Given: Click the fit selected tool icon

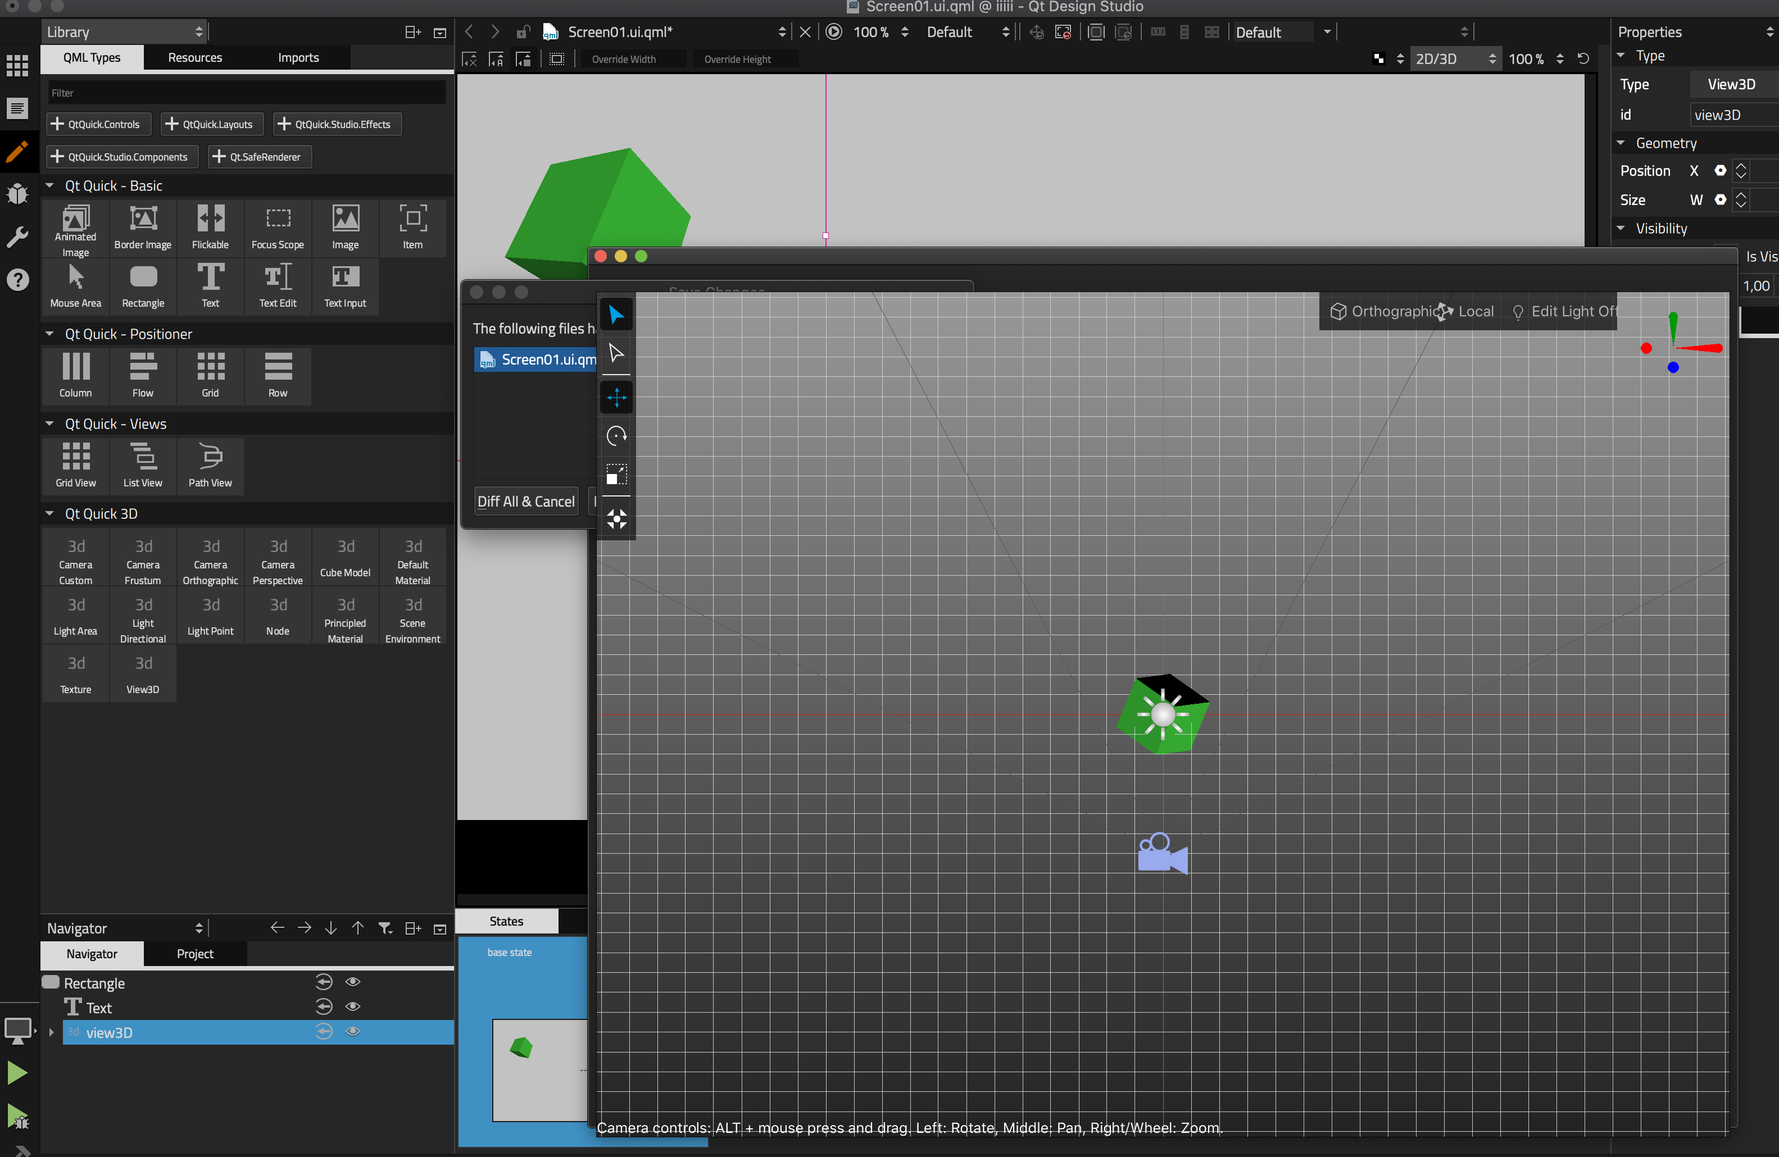Looking at the screenshot, I should click(616, 518).
